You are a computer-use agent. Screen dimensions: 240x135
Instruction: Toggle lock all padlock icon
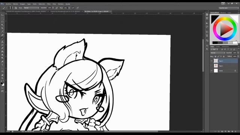223,57
